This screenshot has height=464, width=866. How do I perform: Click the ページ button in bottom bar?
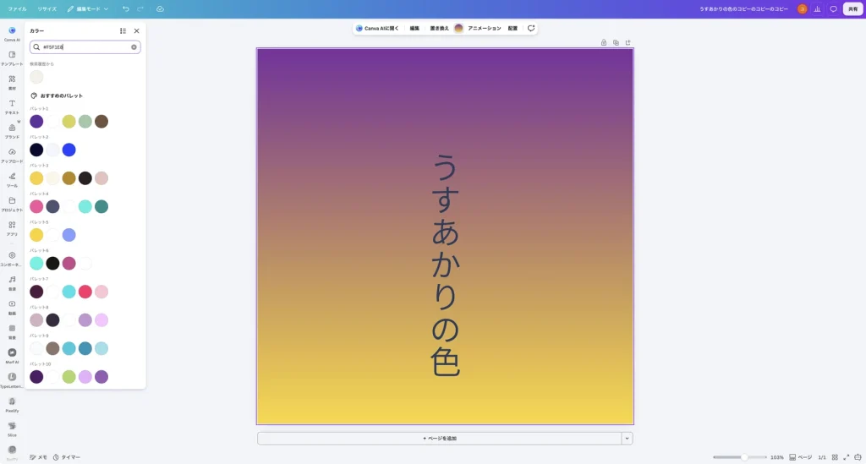[800, 457]
